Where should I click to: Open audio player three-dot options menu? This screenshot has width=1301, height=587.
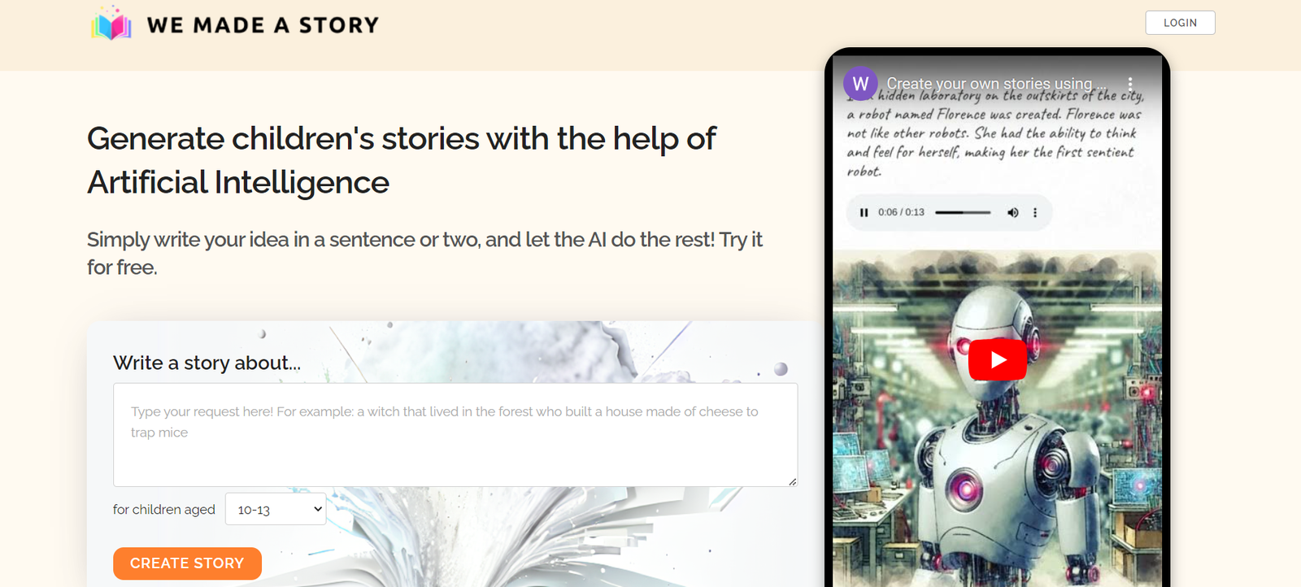coord(1034,212)
